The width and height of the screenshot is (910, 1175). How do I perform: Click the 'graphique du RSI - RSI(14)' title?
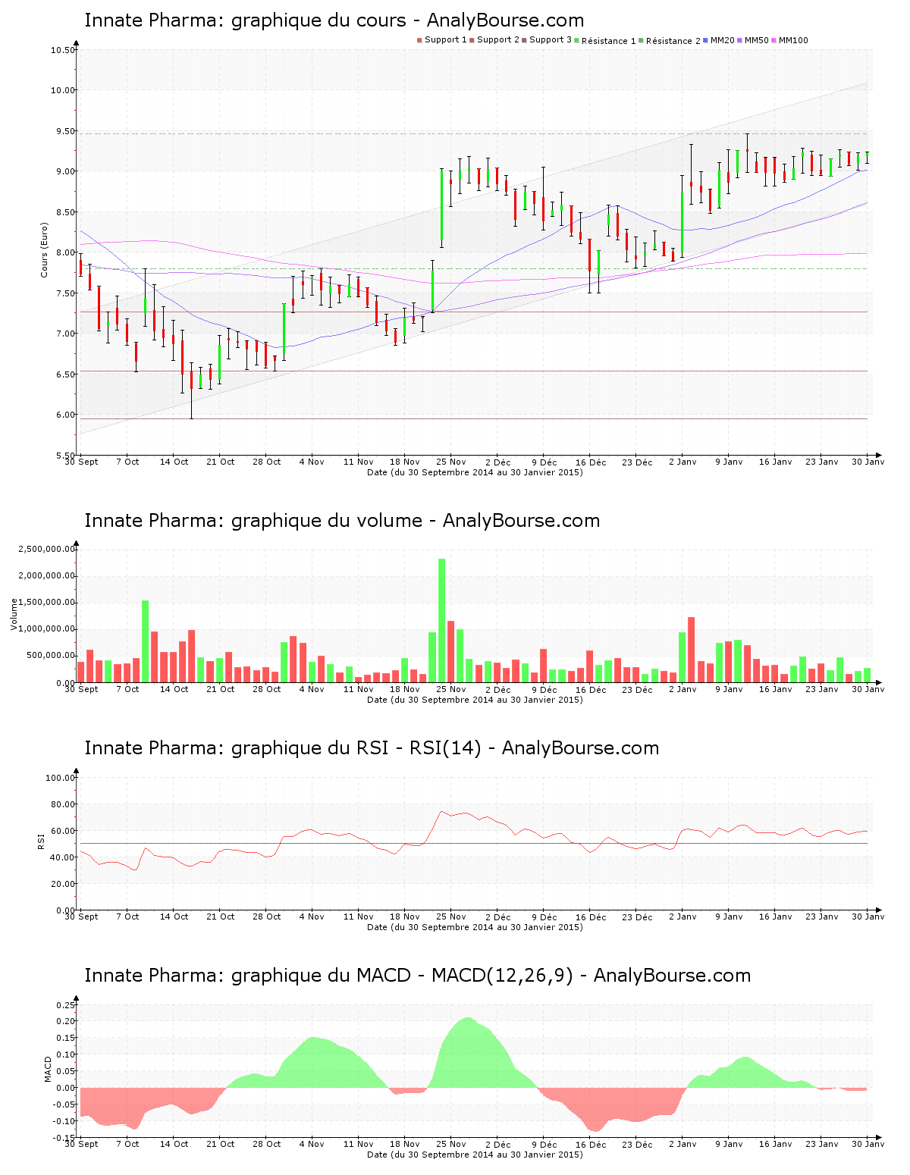tap(372, 748)
